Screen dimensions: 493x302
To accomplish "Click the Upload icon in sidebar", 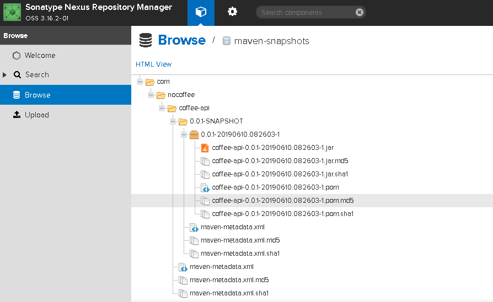I will click(17, 115).
